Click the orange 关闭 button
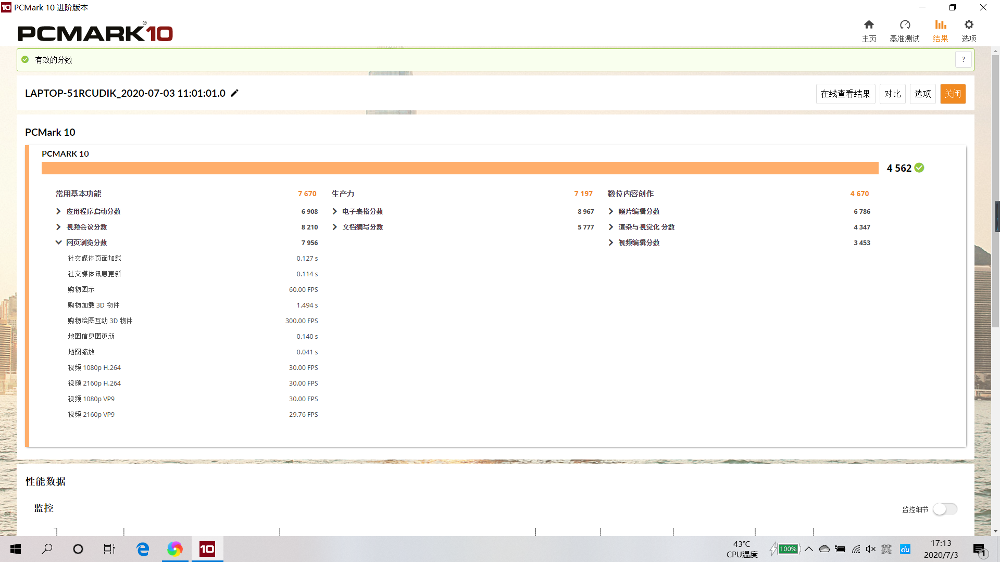Image resolution: width=1000 pixels, height=562 pixels. [953, 94]
